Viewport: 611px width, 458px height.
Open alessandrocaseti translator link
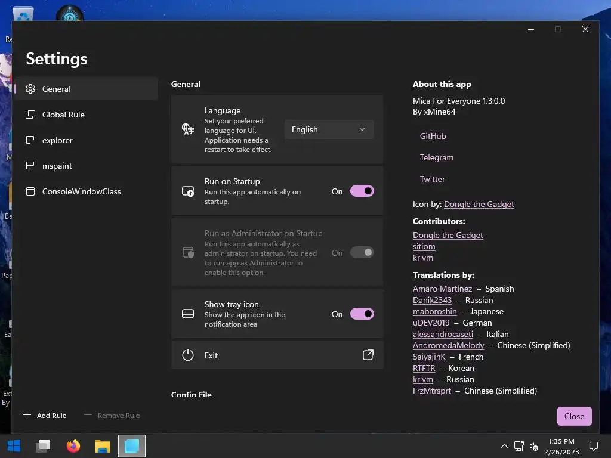pyautogui.click(x=443, y=334)
